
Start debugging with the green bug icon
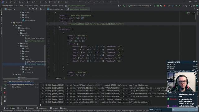tap(158, 6)
